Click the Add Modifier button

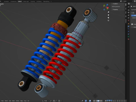133,10
